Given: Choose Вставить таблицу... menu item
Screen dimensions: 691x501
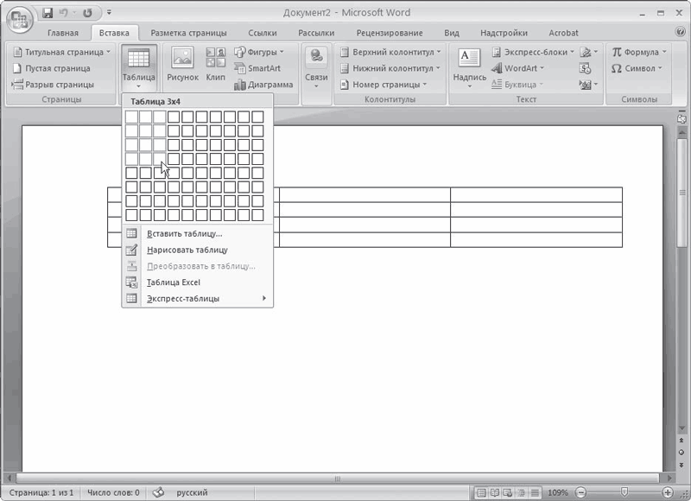Looking at the screenshot, I should point(198,233).
